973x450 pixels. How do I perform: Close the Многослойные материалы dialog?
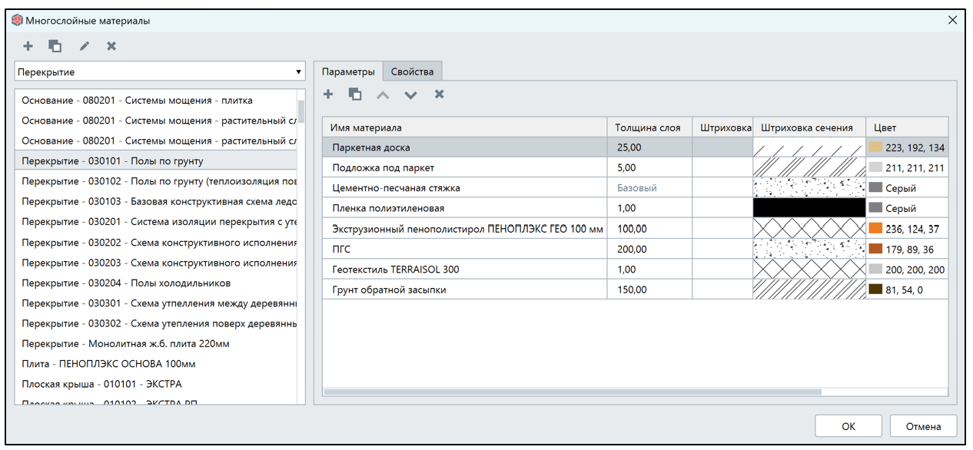coord(952,21)
